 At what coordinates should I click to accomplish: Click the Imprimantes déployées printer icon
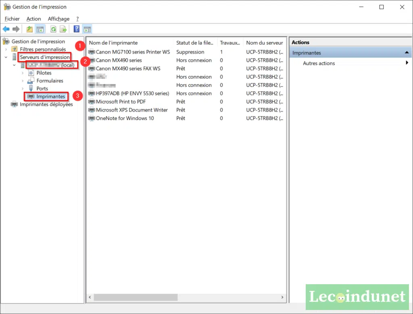coord(14,104)
